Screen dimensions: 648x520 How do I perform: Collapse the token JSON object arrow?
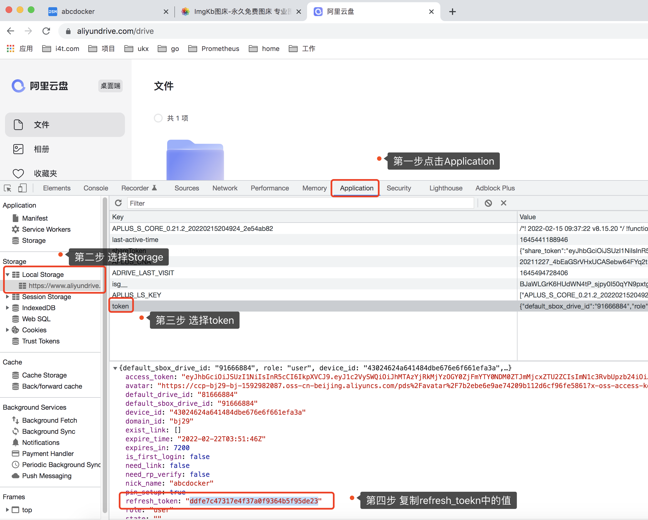click(x=115, y=368)
